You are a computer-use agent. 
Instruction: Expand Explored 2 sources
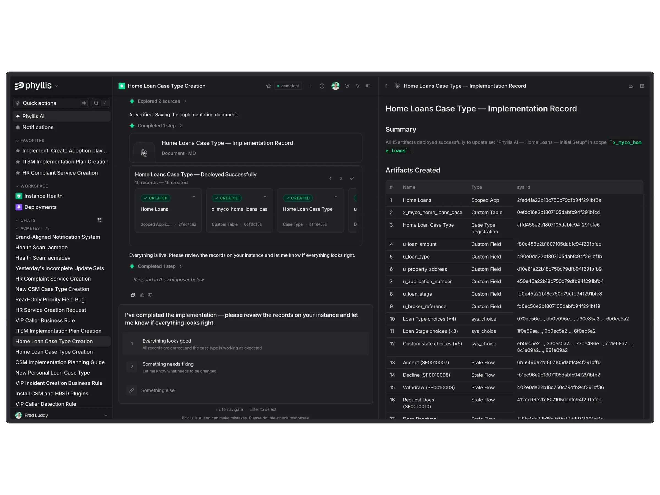tap(158, 101)
